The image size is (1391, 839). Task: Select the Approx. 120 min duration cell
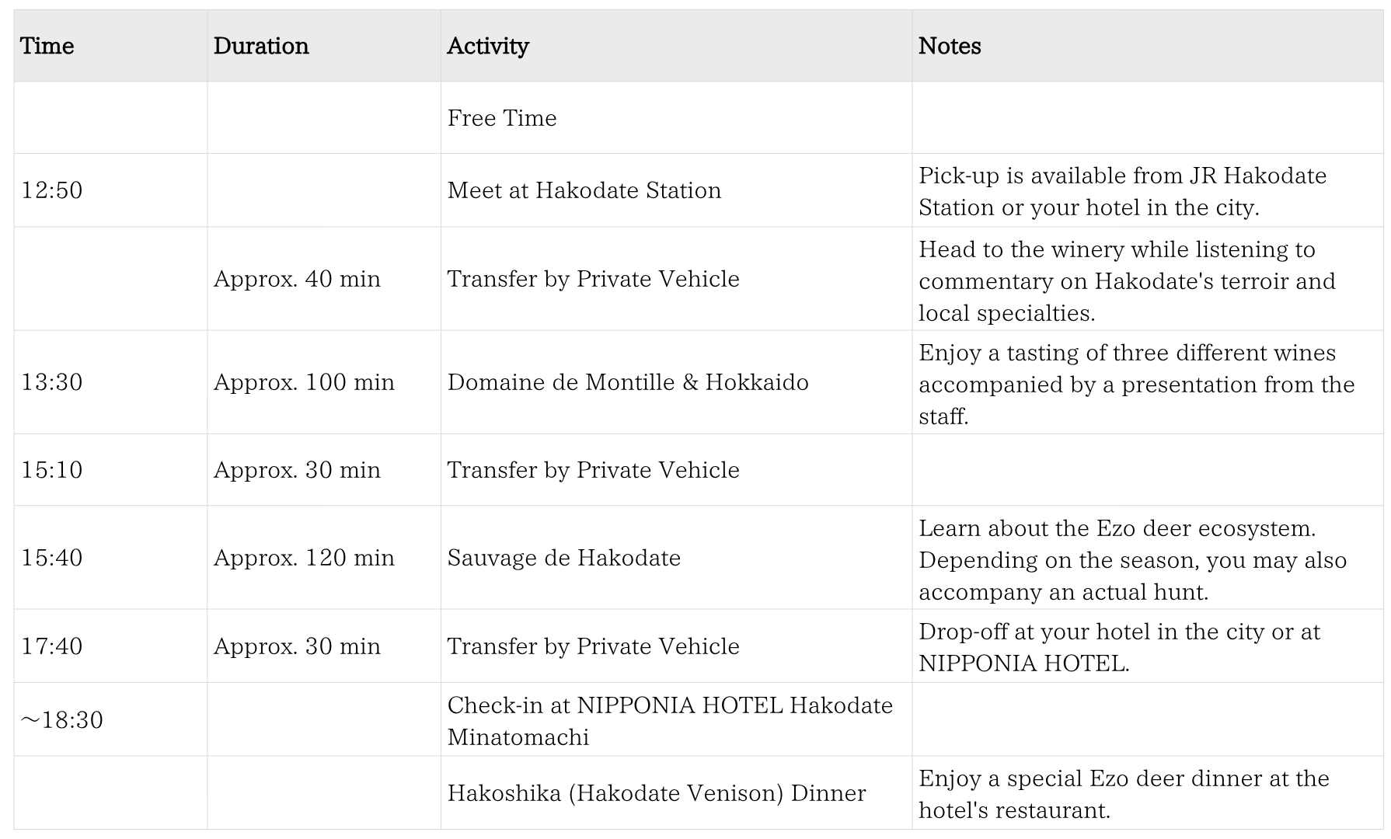pos(304,558)
